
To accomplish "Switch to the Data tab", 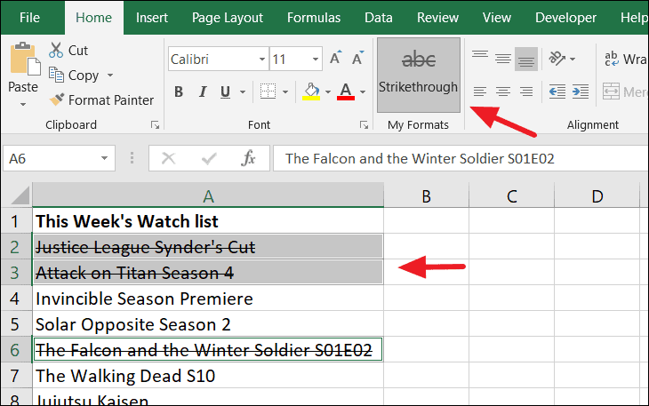I will 379,18.
